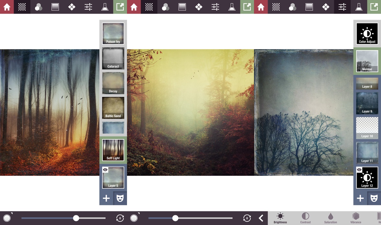Select Layer 11 in the layer stack
The width and height of the screenshot is (381, 225).
pyautogui.click(x=367, y=153)
